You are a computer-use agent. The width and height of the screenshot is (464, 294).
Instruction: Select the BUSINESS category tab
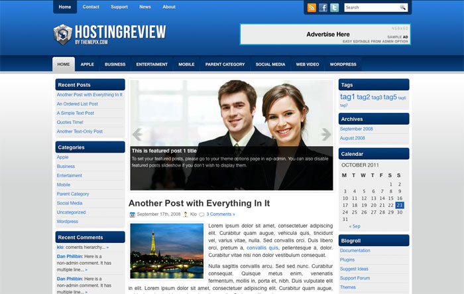coord(115,64)
